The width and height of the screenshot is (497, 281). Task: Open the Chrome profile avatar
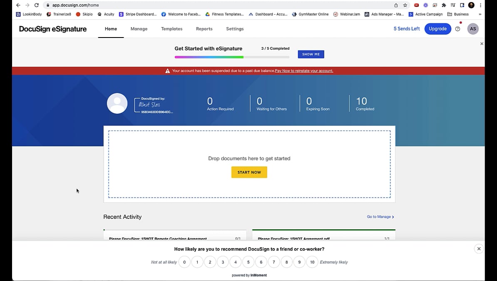[471, 5]
